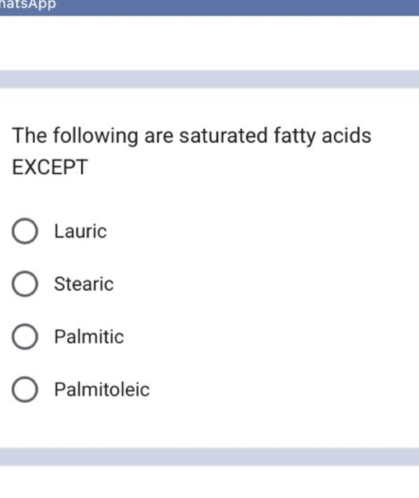The image size is (419, 498).
Task: Click the Lauric answer label
Action: pos(80,231)
